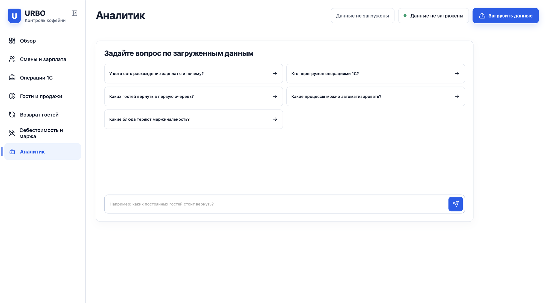
Task: Go to Операции 1С page
Action: (43, 78)
